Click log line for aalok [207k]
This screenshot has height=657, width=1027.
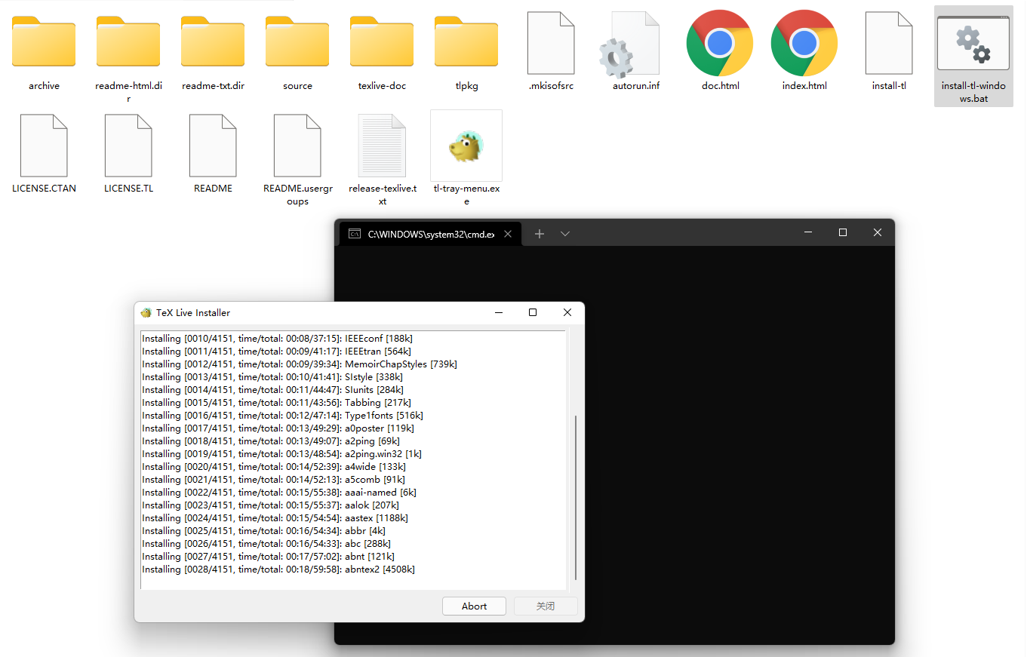tap(271, 505)
